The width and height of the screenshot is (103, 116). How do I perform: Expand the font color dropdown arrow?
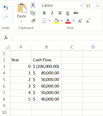tap(73, 21)
